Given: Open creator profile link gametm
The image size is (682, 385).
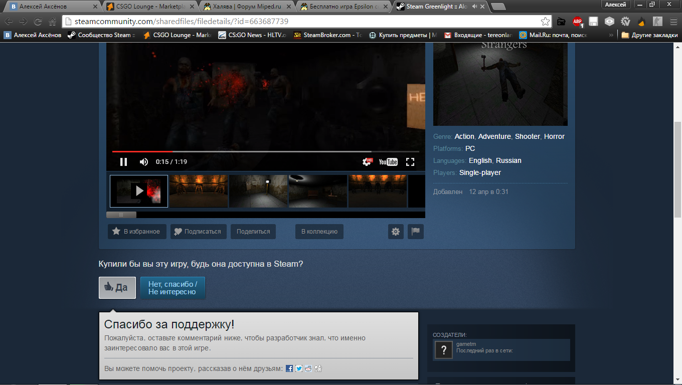Looking at the screenshot, I should coord(466,344).
